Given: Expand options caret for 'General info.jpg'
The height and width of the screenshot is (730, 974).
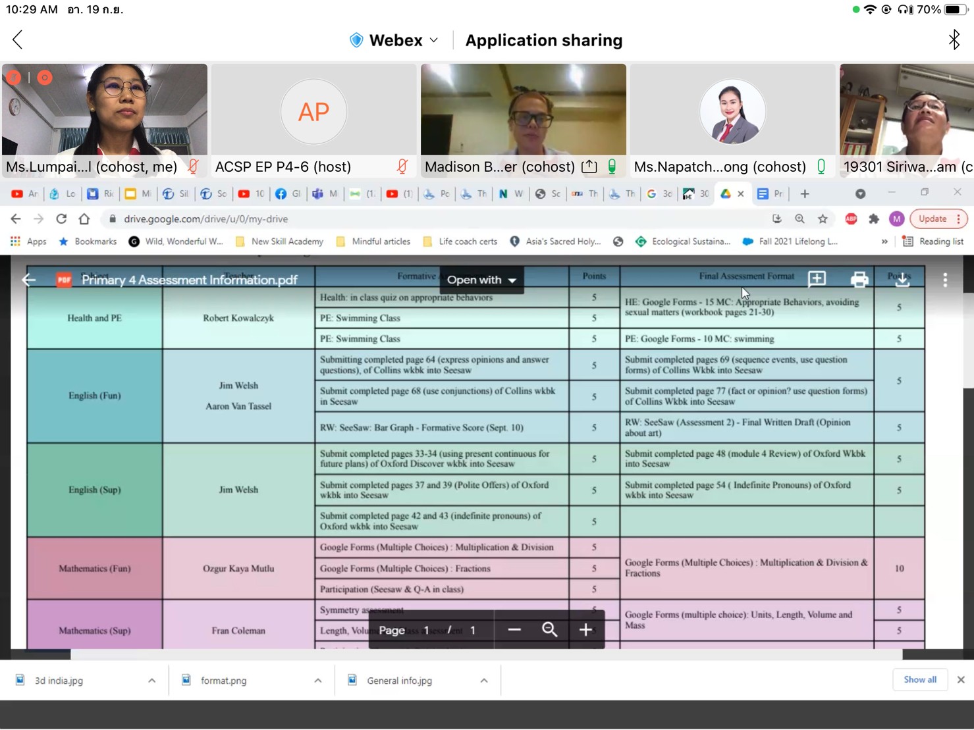Looking at the screenshot, I should [x=484, y=681].
